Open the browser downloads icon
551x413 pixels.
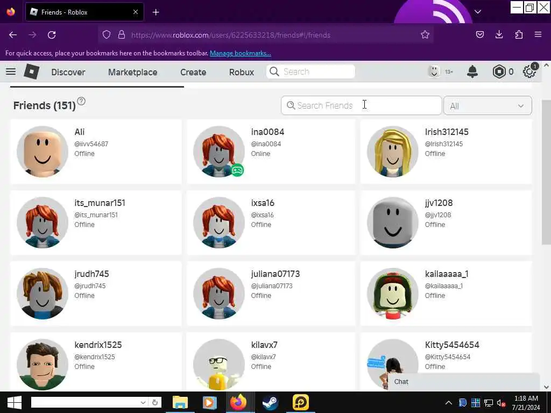coord(499,34)
